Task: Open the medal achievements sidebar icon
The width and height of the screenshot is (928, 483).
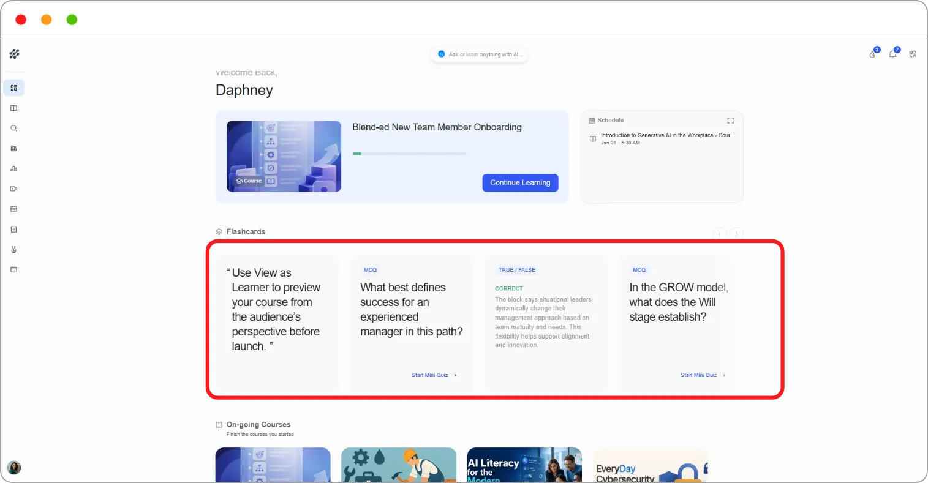Action: 13,250
